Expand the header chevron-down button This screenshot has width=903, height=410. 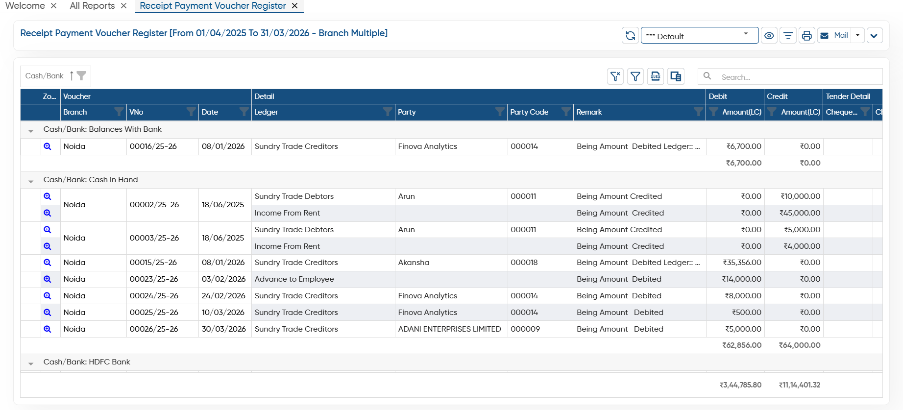(874, 36)
